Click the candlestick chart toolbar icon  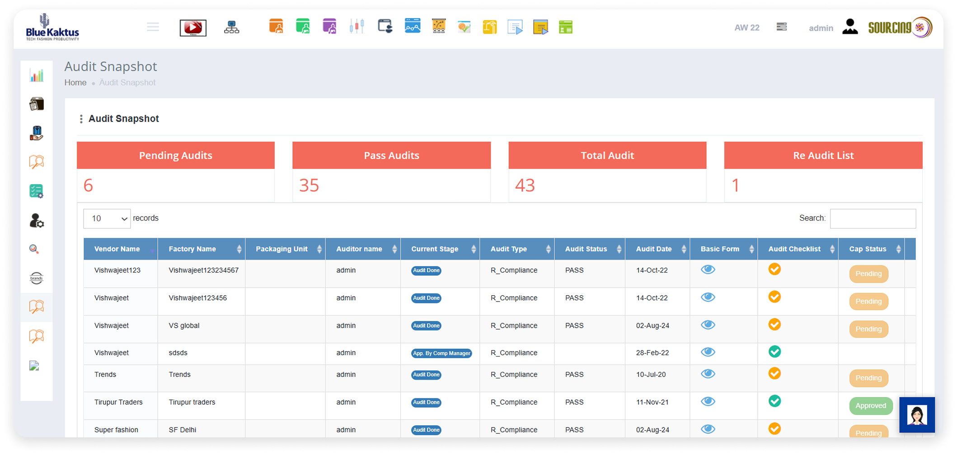(x=357, y=27)
